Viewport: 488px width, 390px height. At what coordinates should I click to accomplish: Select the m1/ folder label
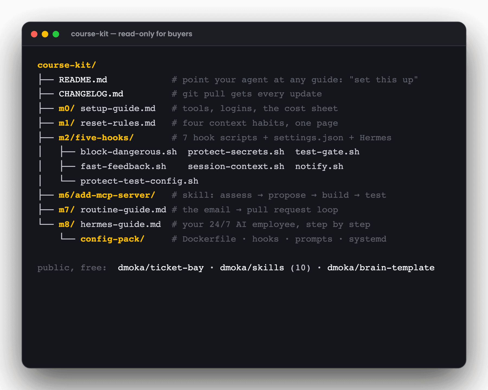pyautogui.click(x=67, y=123)
